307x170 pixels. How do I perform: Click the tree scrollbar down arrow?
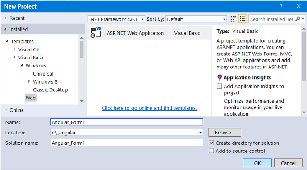coord(82,101)
